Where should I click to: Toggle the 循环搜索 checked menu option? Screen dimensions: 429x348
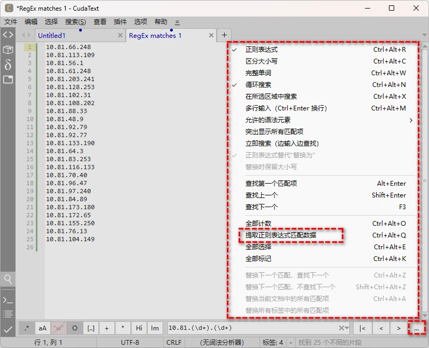tap(258, 85)
